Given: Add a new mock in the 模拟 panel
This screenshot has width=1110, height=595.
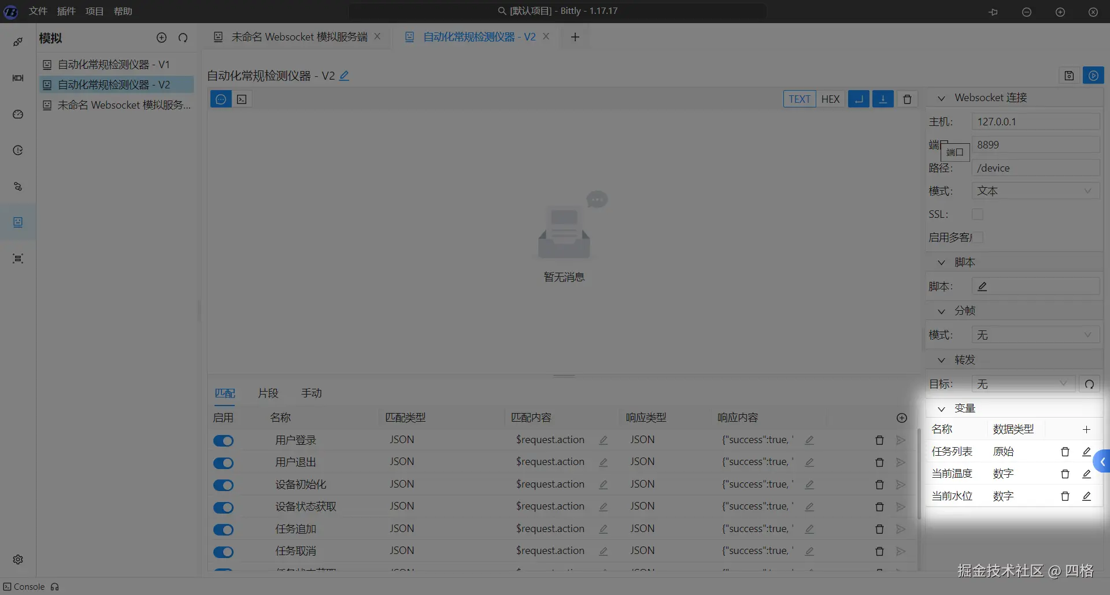Looking at the screenshot, I should (161, 38).
